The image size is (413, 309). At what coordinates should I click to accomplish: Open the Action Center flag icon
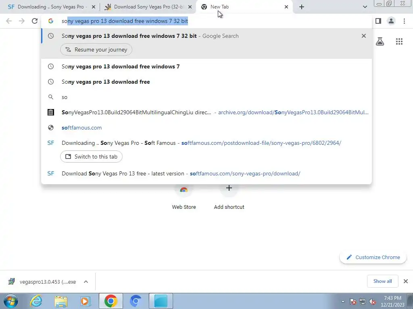(x=353, y=301)
